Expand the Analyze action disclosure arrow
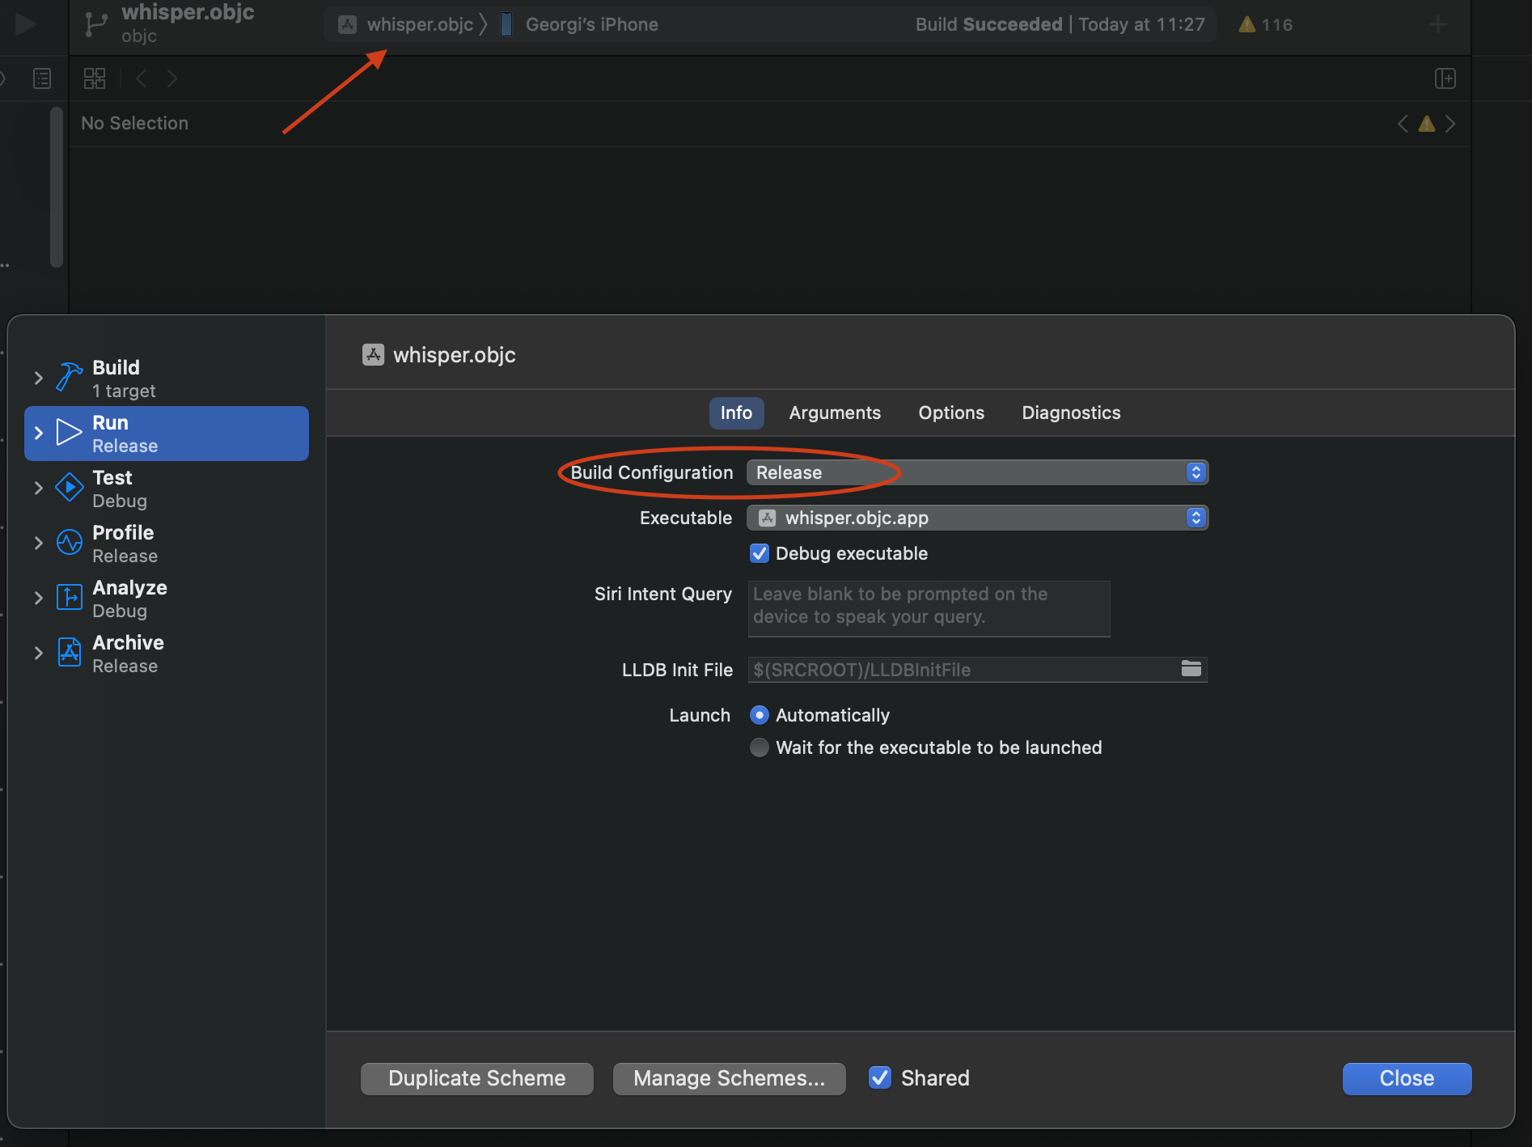1532x1147 pixels. (x=38, y=598)
